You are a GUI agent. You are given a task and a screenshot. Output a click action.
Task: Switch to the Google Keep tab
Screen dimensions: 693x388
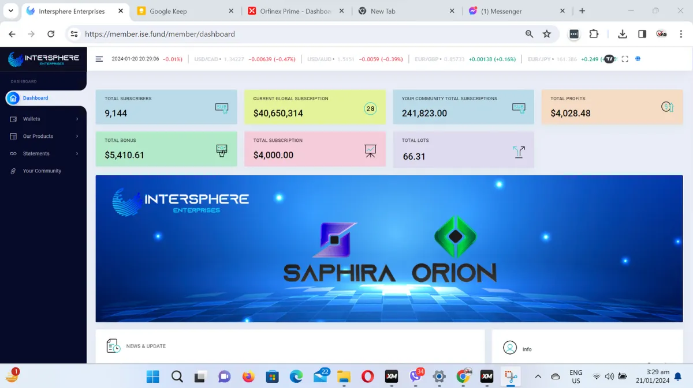click(x=185, y=11)
